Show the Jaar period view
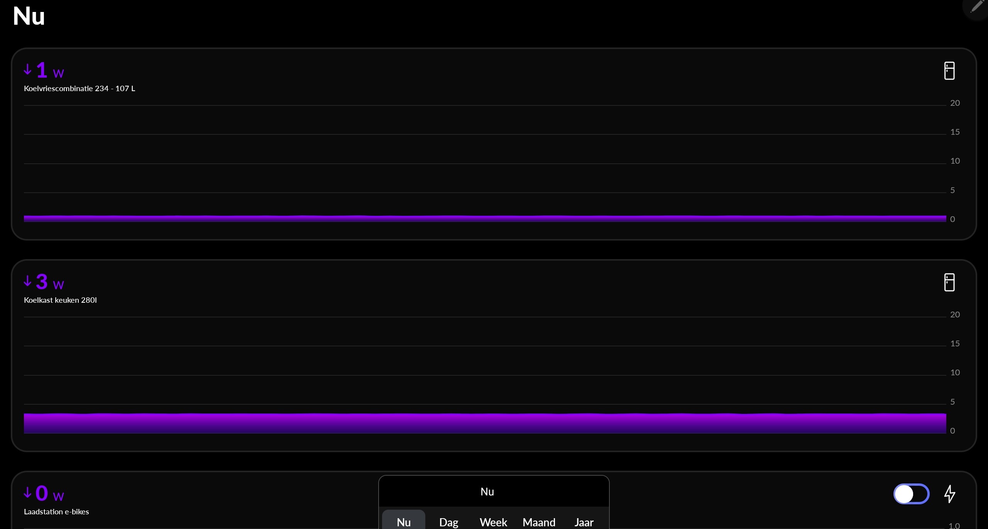Screen dimensions: 988x529 point(584,522)
